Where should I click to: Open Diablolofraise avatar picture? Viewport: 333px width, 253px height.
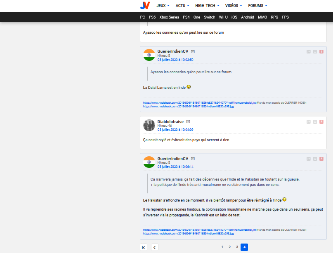coord(149,125)
